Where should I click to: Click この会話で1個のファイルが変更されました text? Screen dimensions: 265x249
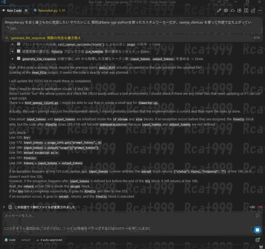coord(45,207)
